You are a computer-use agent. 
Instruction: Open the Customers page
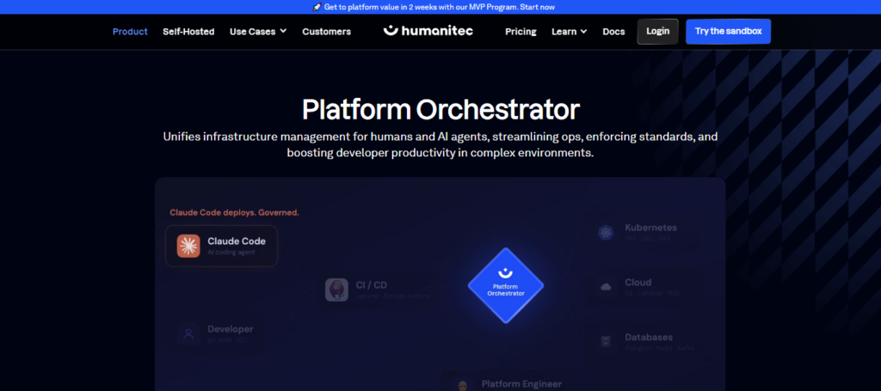326,32
